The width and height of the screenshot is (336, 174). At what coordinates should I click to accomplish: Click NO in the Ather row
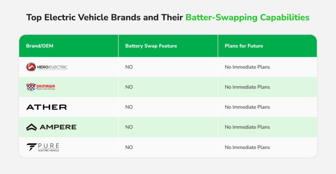129,107
